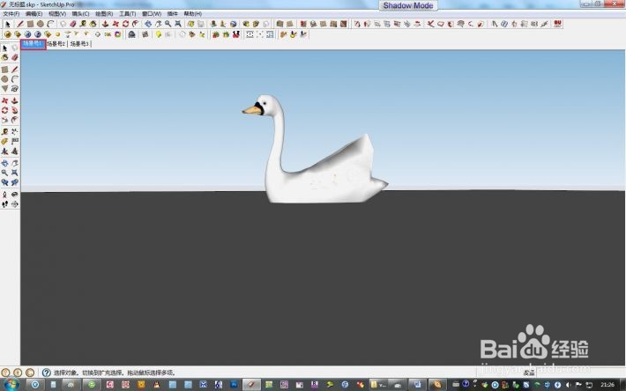Switch to scene tab 场景号2
The height and width of the screenshot is (391, 626).
[x=56, y=44]
